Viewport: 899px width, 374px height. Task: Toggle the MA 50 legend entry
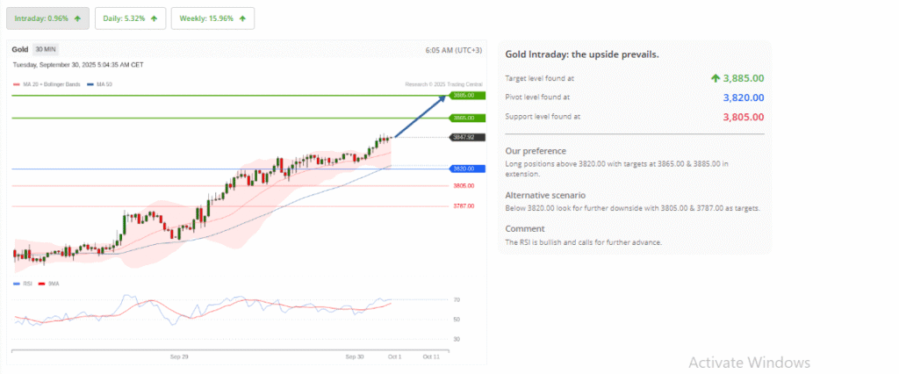99,84
